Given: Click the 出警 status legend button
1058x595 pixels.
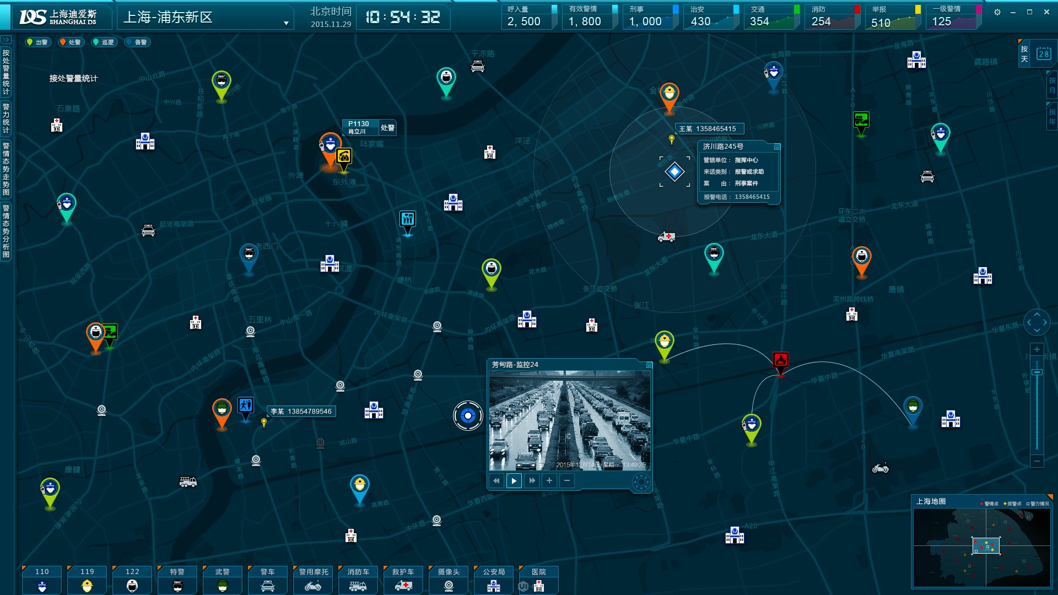Looking at the screenshot, I should pos(38,42).
